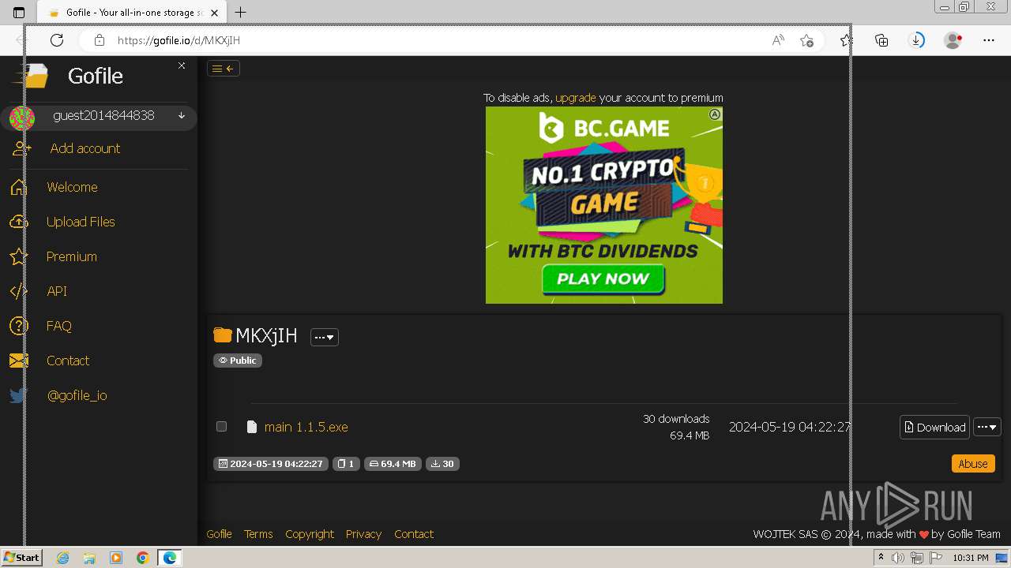
Task: Open the tab actions menu icon
Action: (x=19, y=13)
